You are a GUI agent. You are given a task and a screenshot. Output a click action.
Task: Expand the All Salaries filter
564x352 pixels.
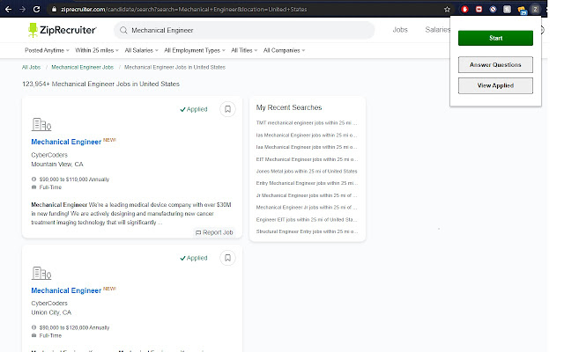[141, 50]
